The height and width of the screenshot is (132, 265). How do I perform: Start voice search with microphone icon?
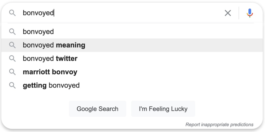tap(250, 13)
